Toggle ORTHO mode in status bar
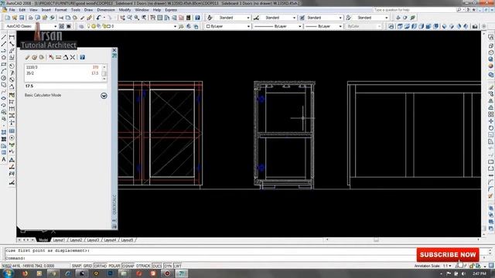Image resolution: width=495 pixels, height=278 pixels. pos(101,266)
